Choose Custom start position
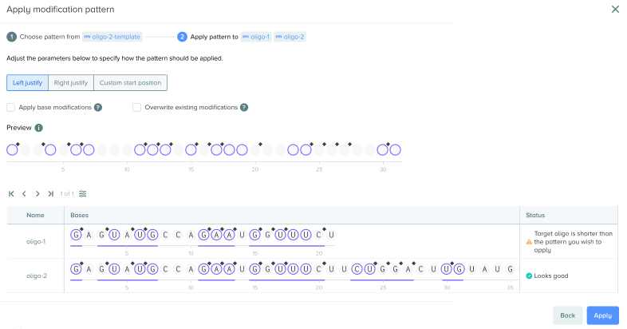This screenshot has height=329, width=627. 130,83
